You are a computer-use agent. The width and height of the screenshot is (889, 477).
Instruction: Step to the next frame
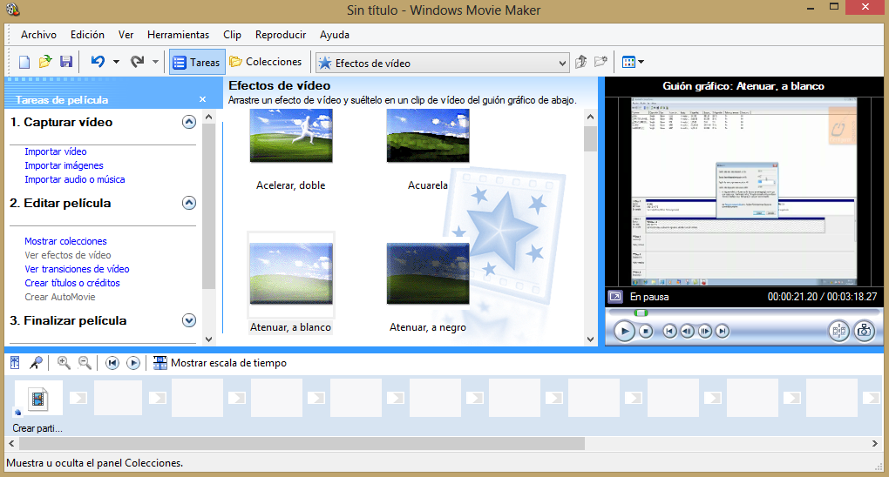[705, 332]
